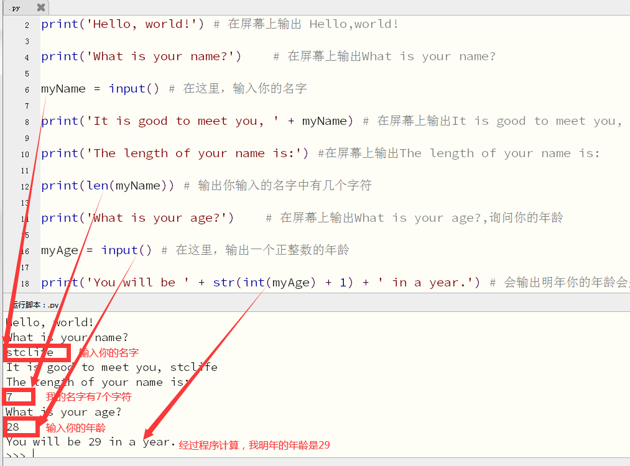Click line number 2 in gutter
Viewport: 630px width, 466px height.
(27, 25)
